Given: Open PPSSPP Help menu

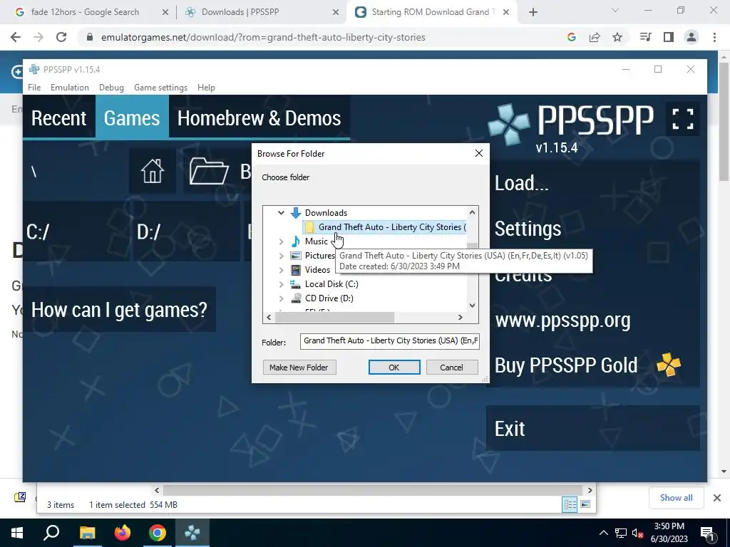Looking at the screenshot, I should (x=206, y=88).
